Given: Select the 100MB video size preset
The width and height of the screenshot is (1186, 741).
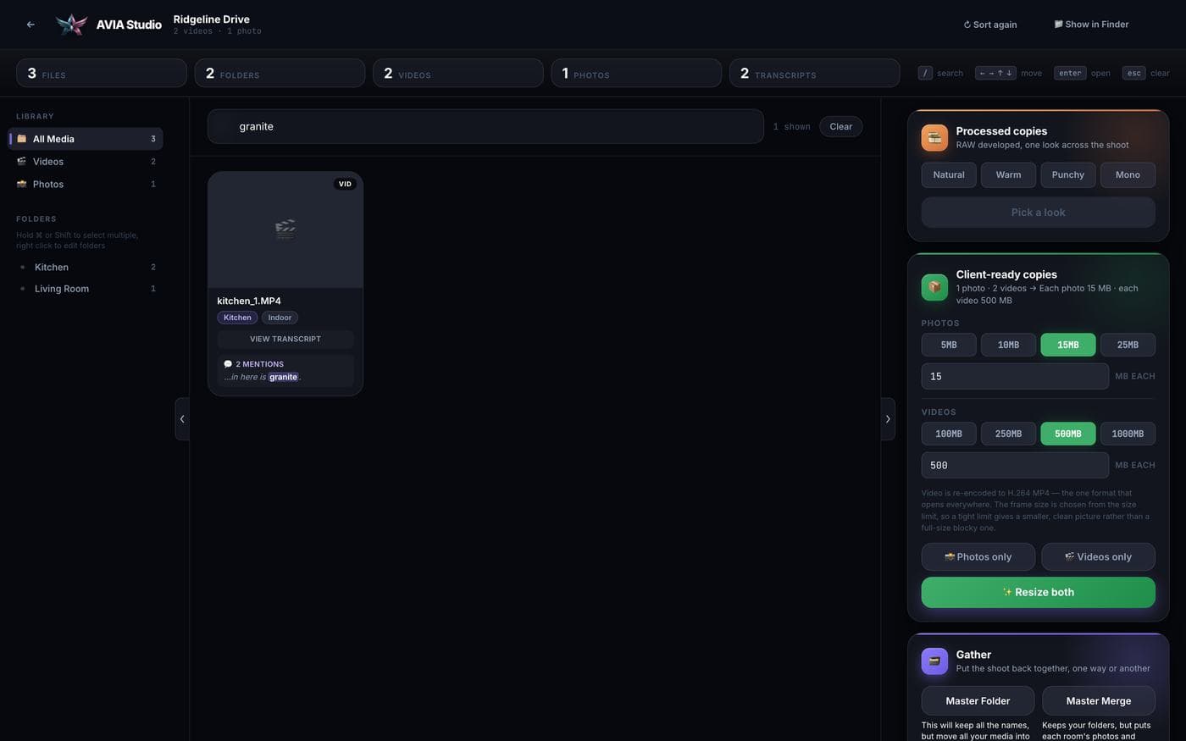Looking at the screenshot, I should [x=949, y=434].
